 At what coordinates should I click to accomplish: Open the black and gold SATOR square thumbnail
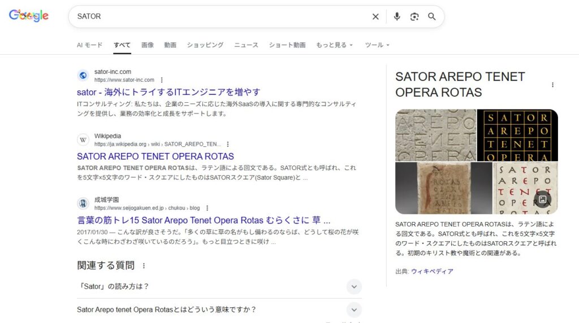[x=517, y=135]
